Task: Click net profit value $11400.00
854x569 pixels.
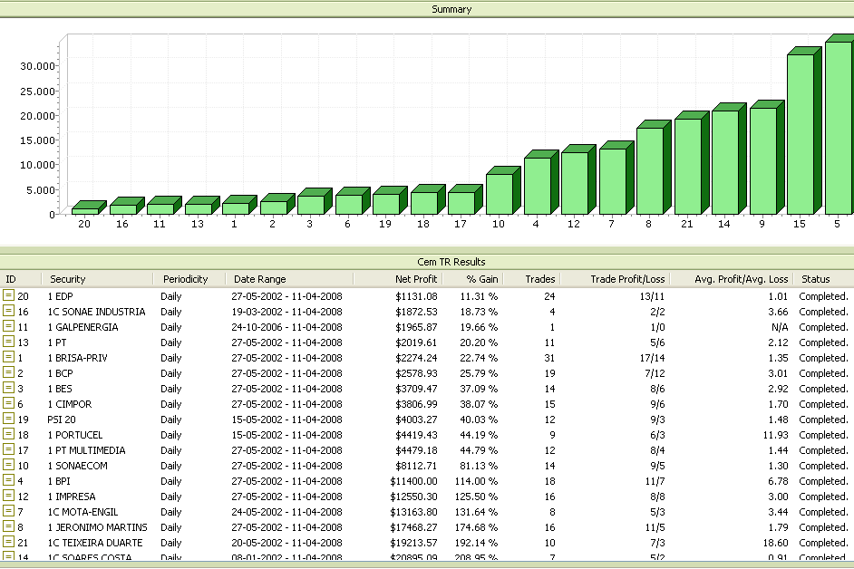Action: pos(413,481)
